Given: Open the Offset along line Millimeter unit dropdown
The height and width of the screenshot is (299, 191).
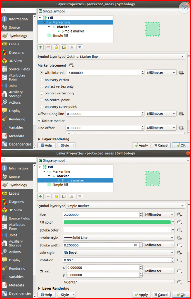Looking at the screenshot, I should [161, 114].
